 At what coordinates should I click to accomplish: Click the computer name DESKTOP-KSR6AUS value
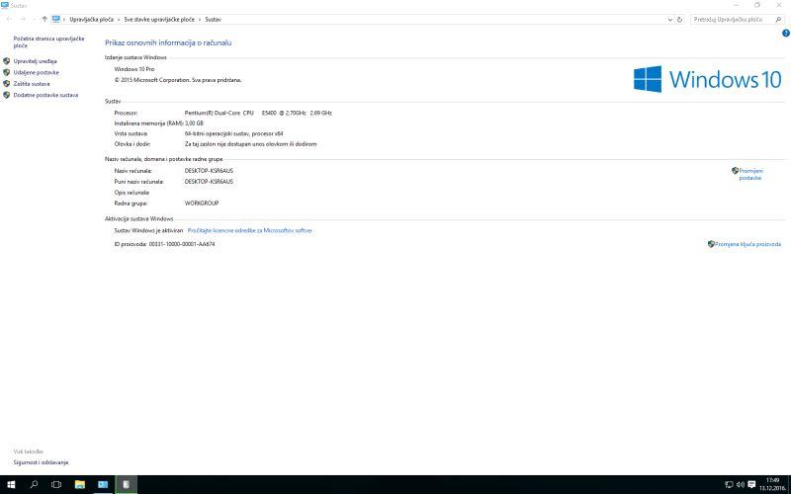point(209,171)
